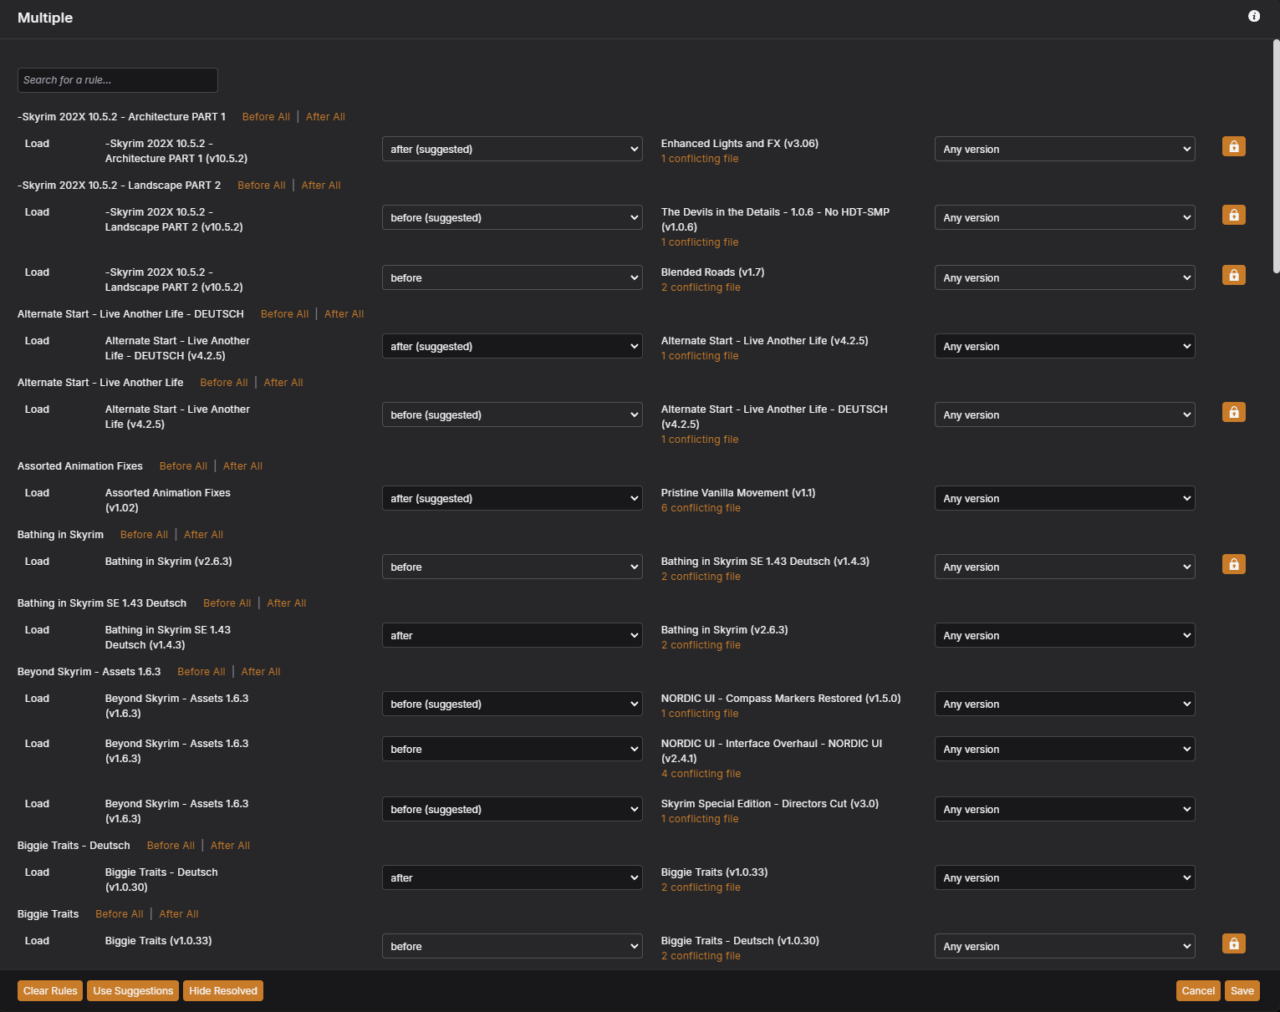Click After All for Beyond Skyrim Assets
The image size is (1280, 1012).
pyautogui.click(x=261, y=672)
